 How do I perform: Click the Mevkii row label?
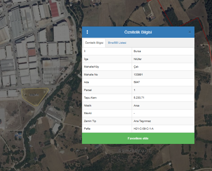(x=88, y=113)
